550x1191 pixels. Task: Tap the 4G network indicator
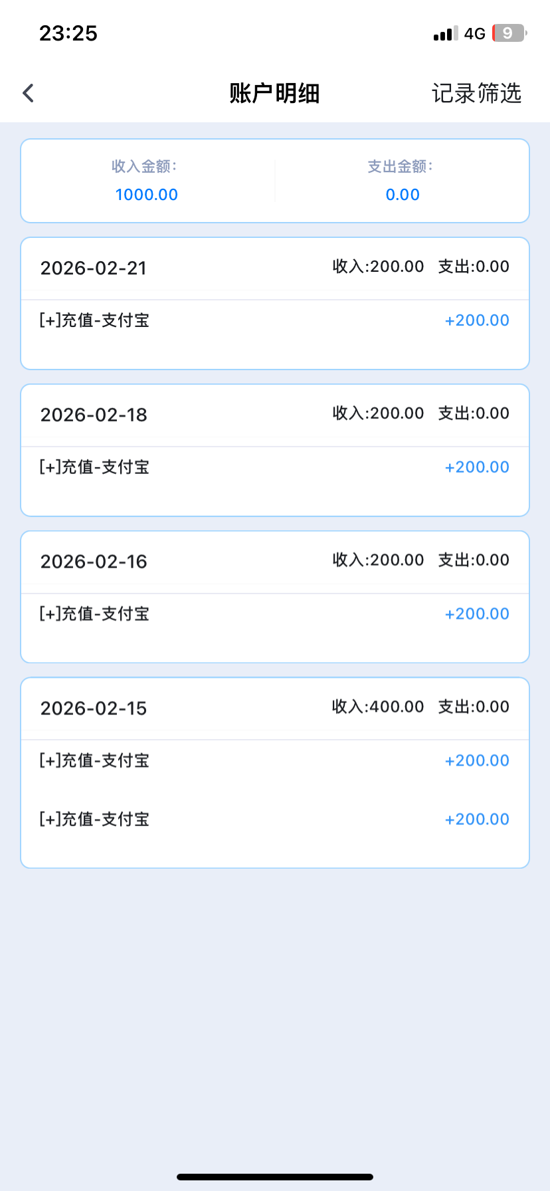(474, 34)
